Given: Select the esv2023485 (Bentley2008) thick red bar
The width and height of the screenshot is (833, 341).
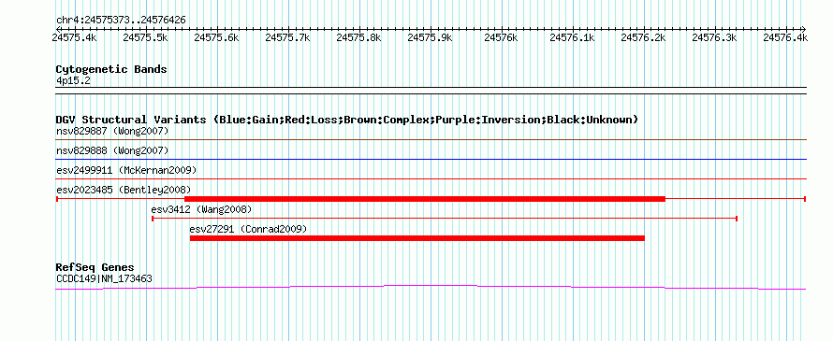Looking at the screenshot, I should [x=425, y=199].
